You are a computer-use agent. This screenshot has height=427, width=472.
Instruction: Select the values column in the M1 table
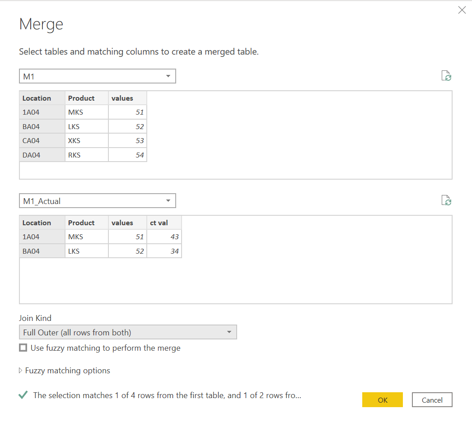[122, 98]
